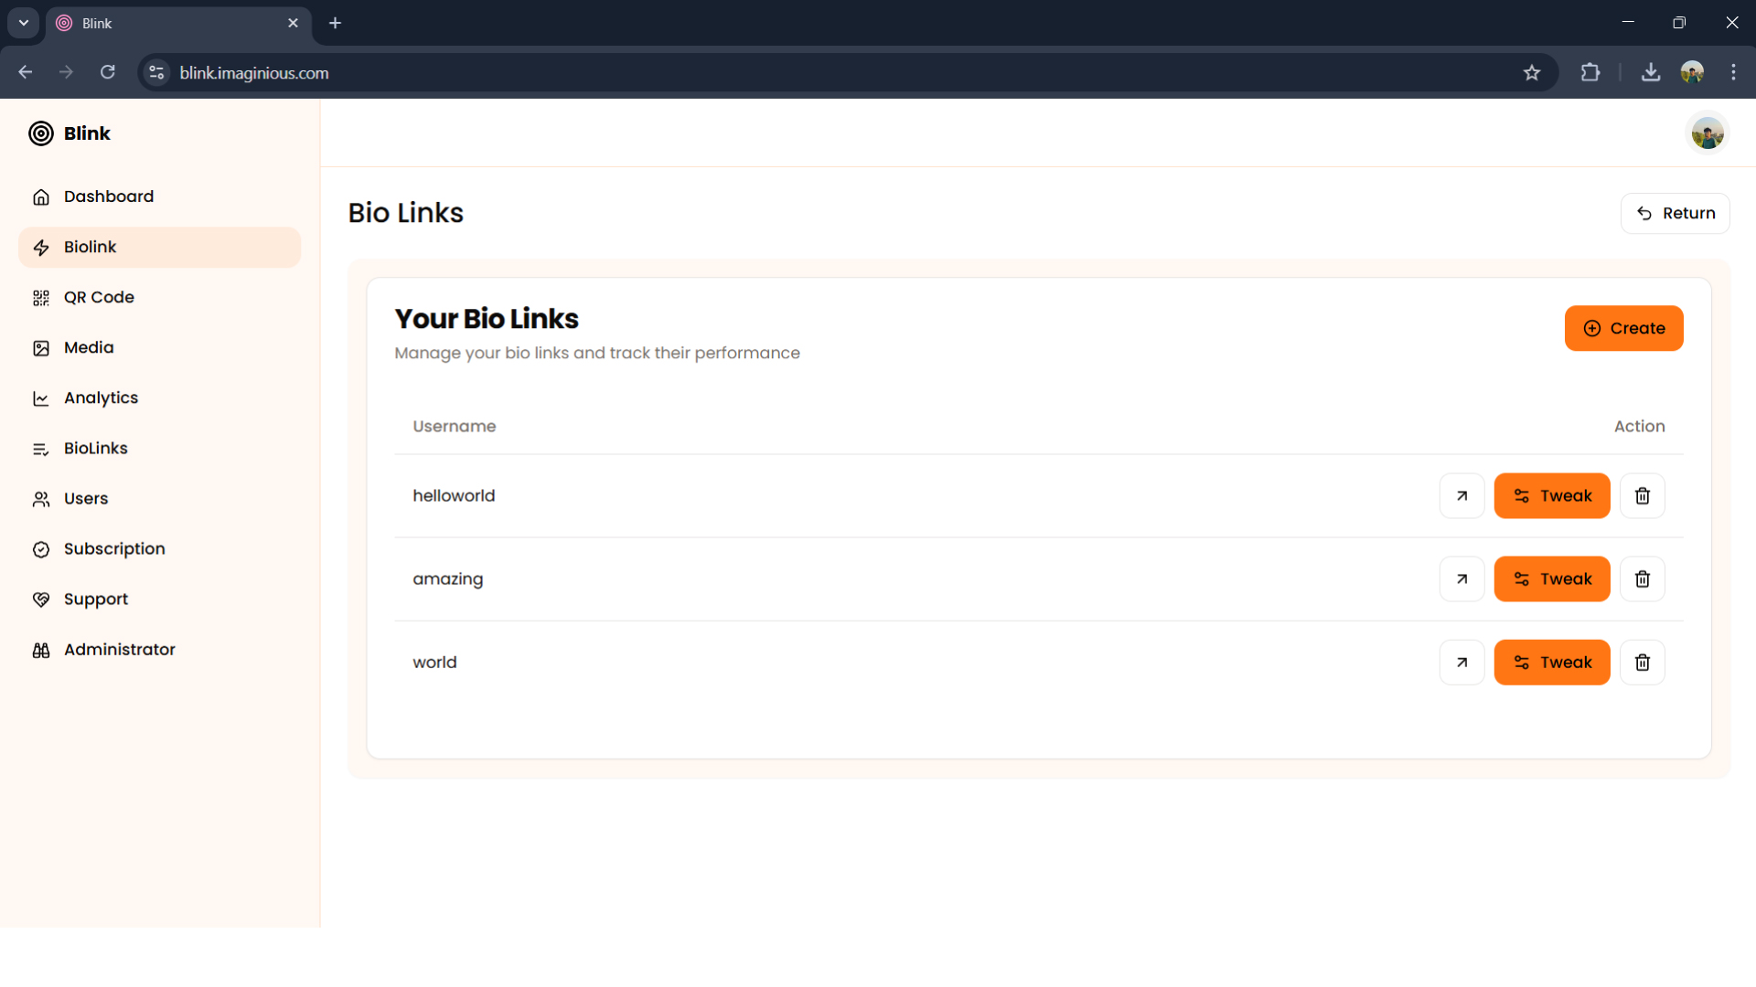Open the helloworld link in new tab
Image resolution: width=1756 pixels, height=987 pixels.
coord(1462,495)
